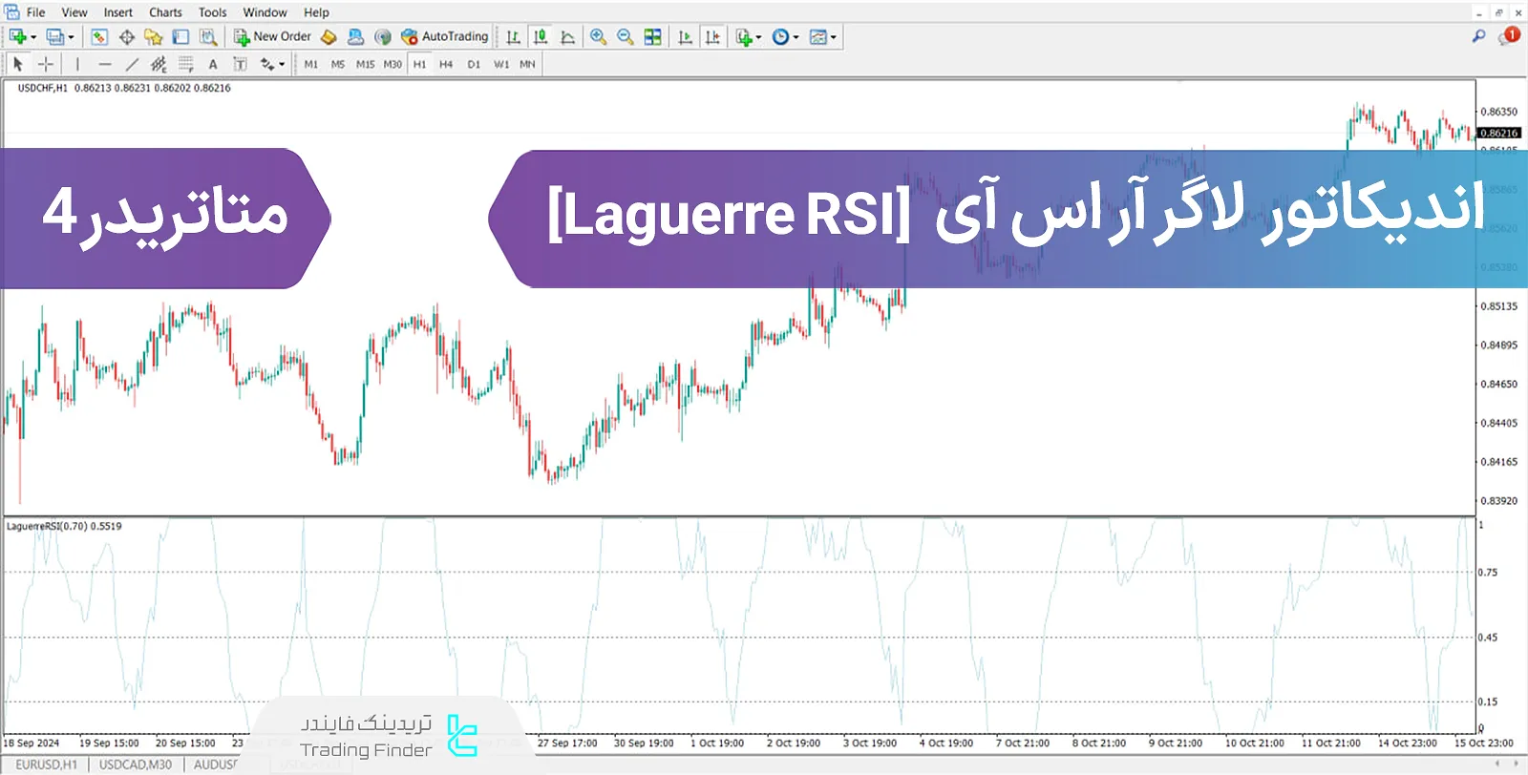
Task: Select the H4 timeframe button
Action: [446, 64]
